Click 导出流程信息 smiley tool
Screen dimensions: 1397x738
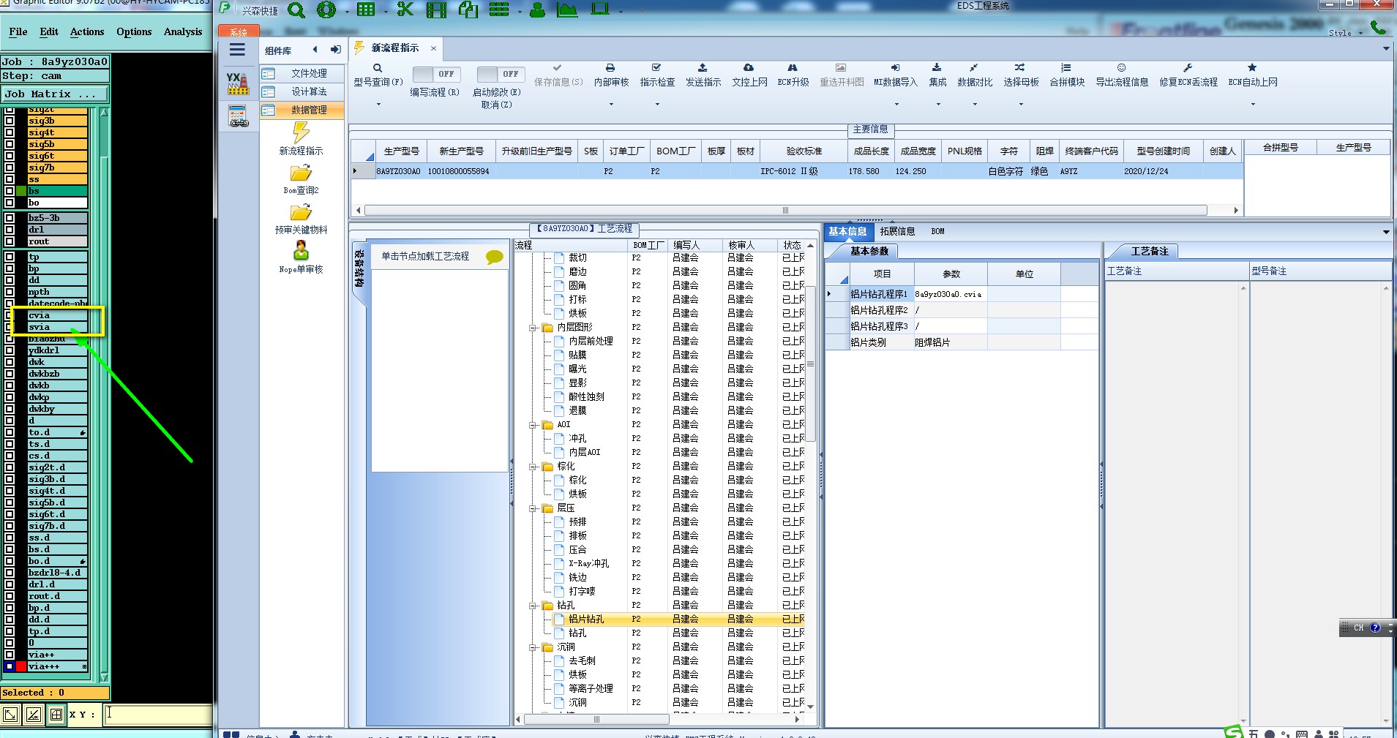pyautogui.click(x=1122, y=75)
